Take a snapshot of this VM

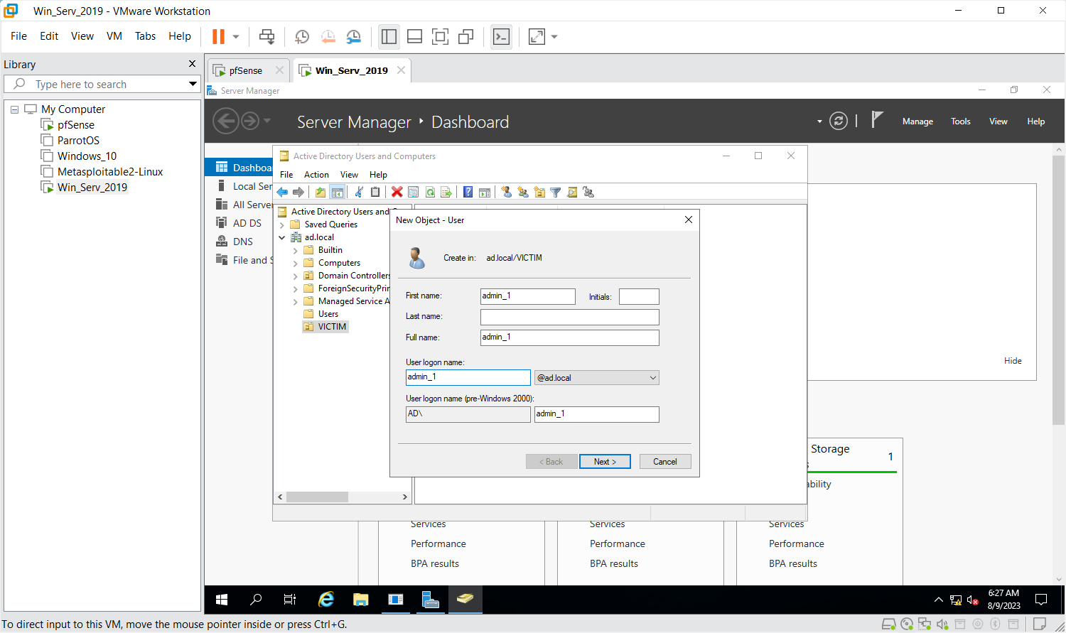point(302,37)
